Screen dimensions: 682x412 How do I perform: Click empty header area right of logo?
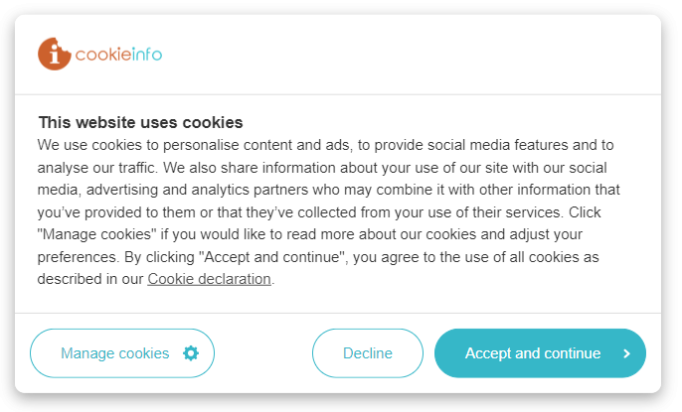point(411,55)
